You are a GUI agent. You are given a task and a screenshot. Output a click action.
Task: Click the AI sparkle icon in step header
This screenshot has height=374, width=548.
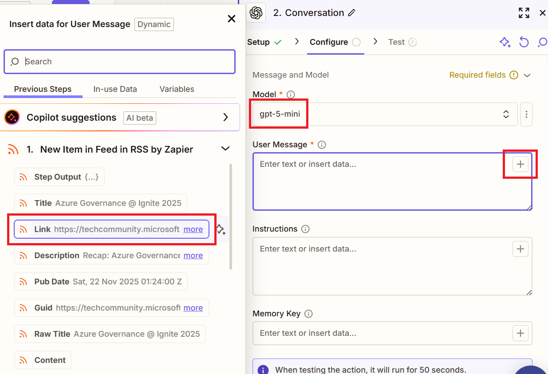coord(505,42)
